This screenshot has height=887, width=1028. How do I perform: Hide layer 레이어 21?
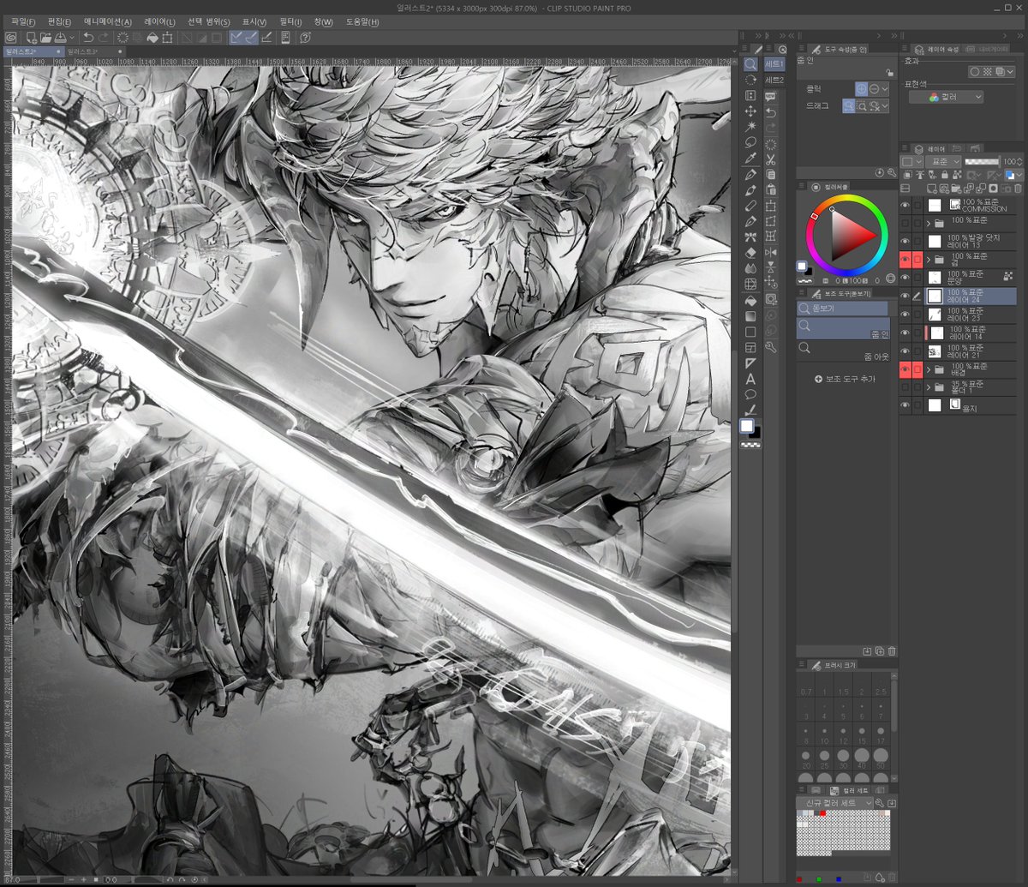click(905, 351)
